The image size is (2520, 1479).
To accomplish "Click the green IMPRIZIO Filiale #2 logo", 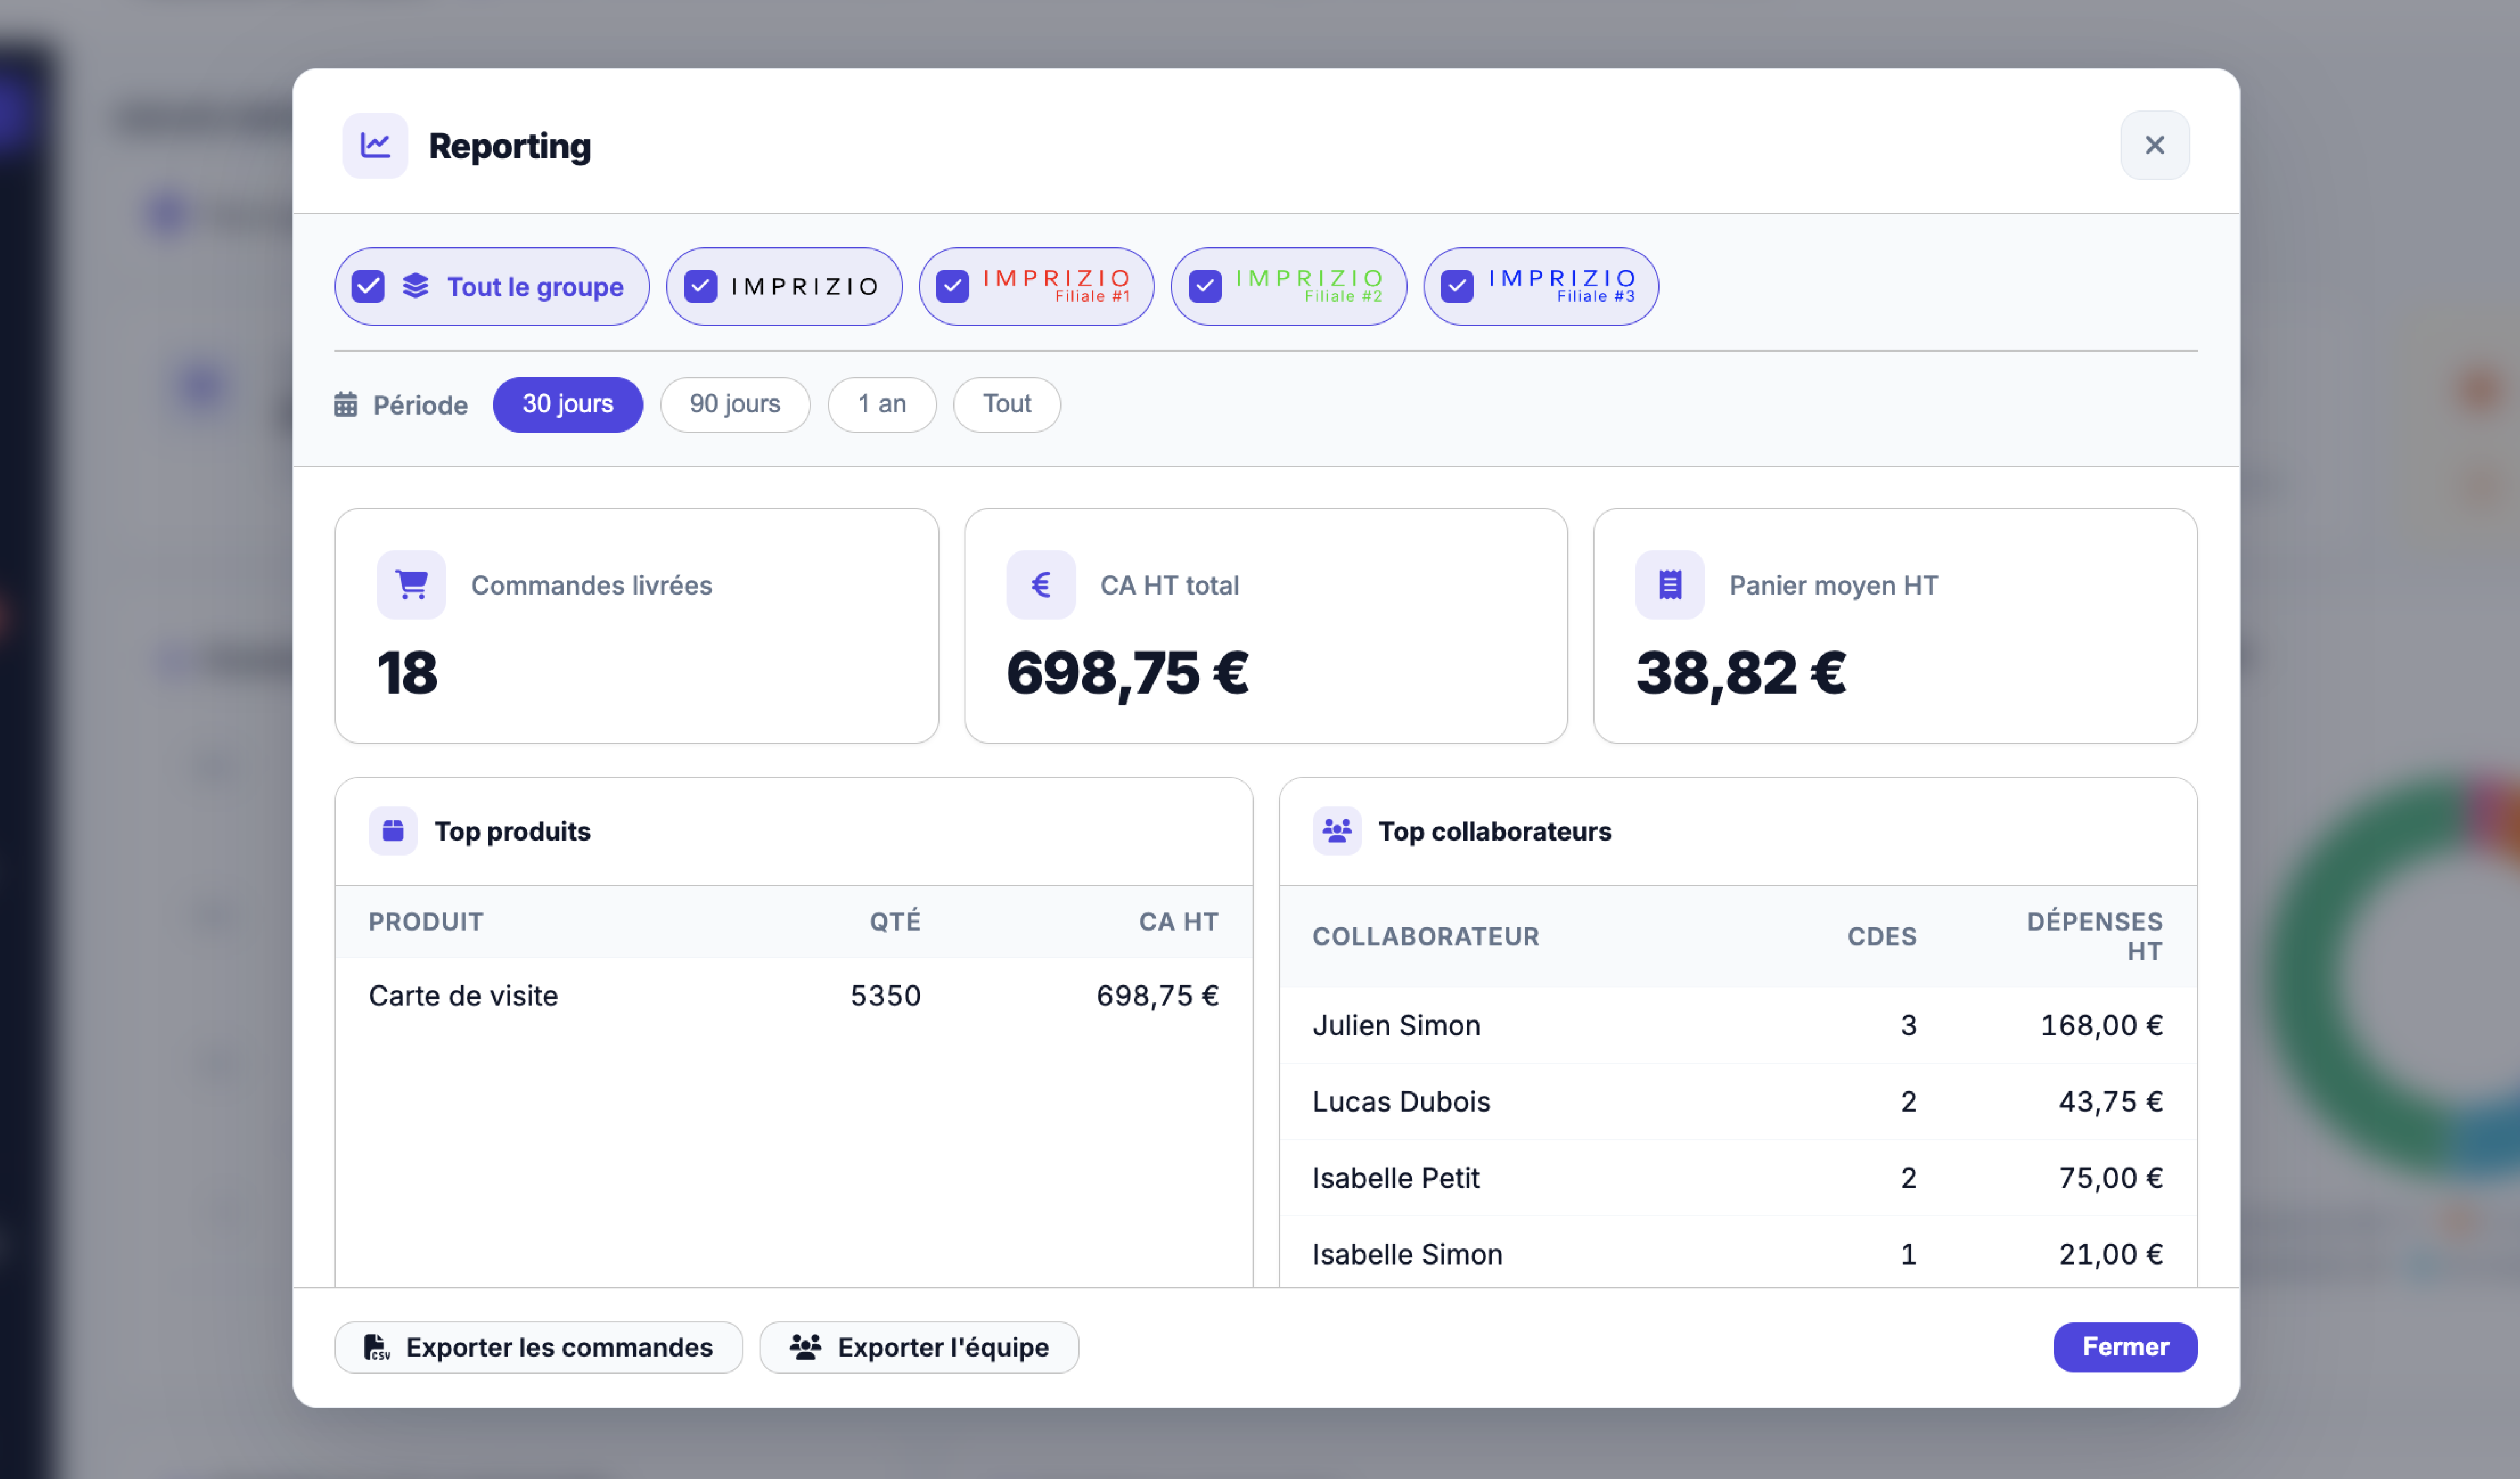I will 1310,285.
